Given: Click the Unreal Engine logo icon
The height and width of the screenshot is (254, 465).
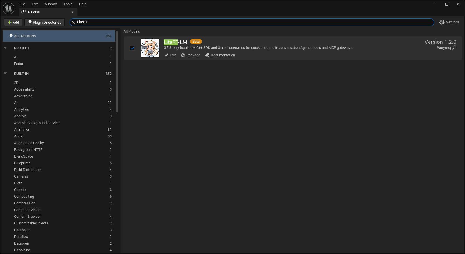Looking at the screenshot, I should 8,8.
